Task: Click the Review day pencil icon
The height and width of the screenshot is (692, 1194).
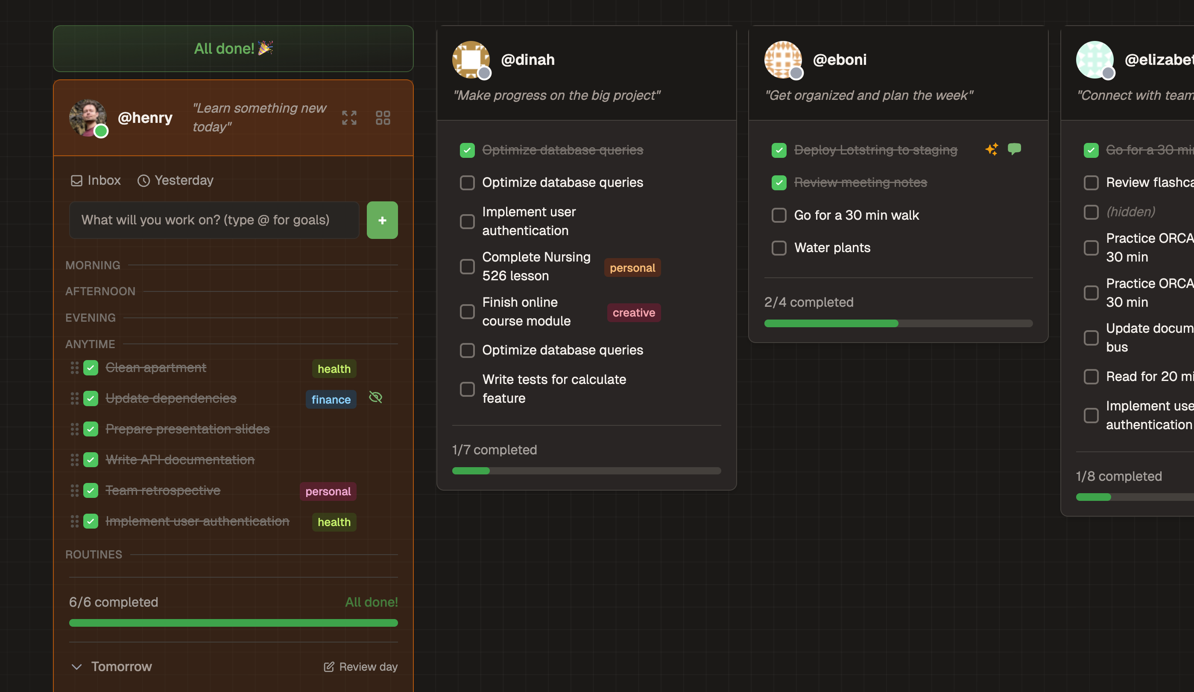Action: 328,666
